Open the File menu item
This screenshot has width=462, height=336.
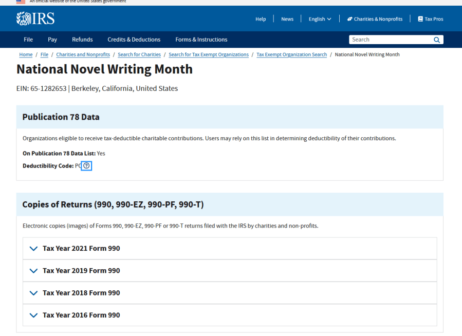(x=28, y=40)
